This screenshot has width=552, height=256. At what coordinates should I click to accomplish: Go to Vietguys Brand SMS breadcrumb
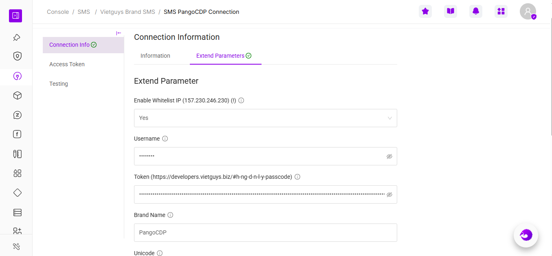128,12
